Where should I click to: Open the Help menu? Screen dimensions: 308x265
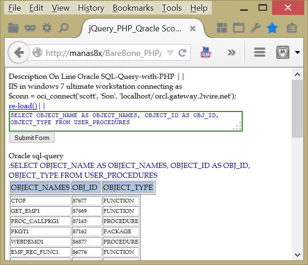pos(199,8)
